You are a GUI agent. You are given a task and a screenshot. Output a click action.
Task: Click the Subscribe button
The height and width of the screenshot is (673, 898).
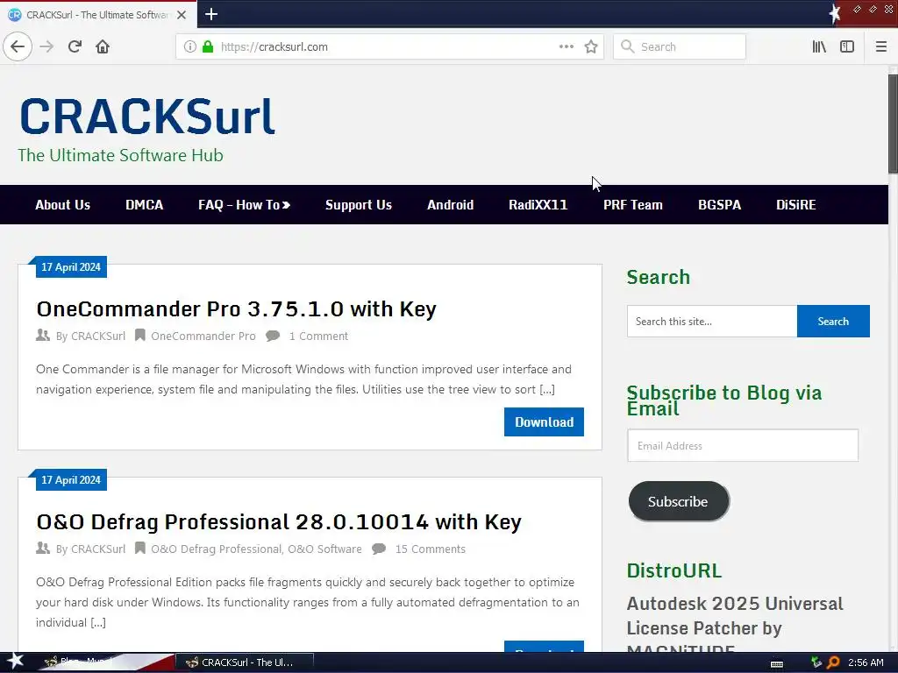679,501
